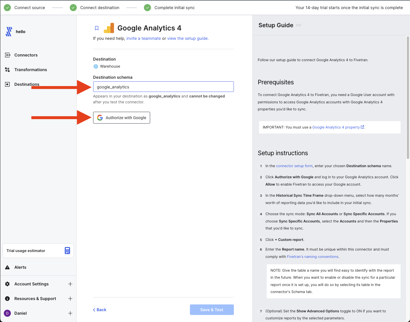Screen dimensions: 410x322
Task: Click the Setup Guide scrollbar
Action: point(408,97)
